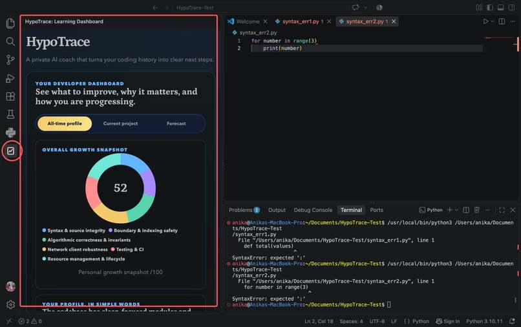Select the Terminal panel tab

(x=351, y=210)
